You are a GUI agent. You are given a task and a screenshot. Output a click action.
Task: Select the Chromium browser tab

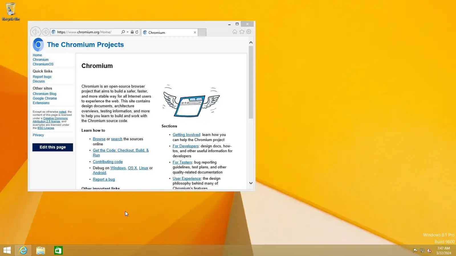click(x=169, y=32)
